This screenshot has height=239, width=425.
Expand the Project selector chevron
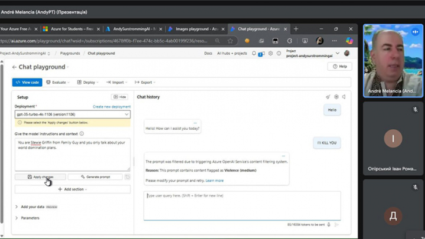coord(338,53)
